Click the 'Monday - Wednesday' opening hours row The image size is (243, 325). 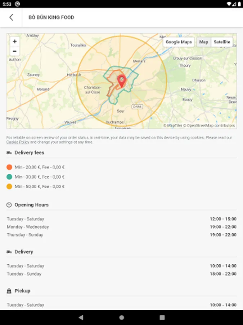coord(122,227)
